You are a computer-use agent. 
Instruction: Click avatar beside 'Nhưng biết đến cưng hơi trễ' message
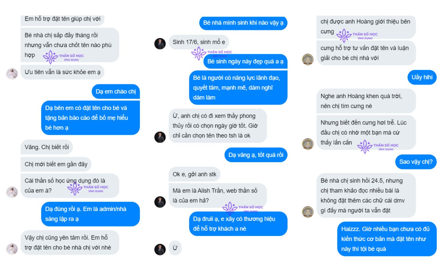308,144
